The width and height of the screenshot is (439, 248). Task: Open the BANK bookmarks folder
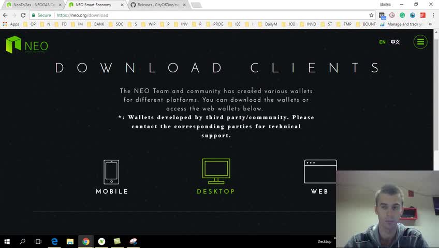96,24
